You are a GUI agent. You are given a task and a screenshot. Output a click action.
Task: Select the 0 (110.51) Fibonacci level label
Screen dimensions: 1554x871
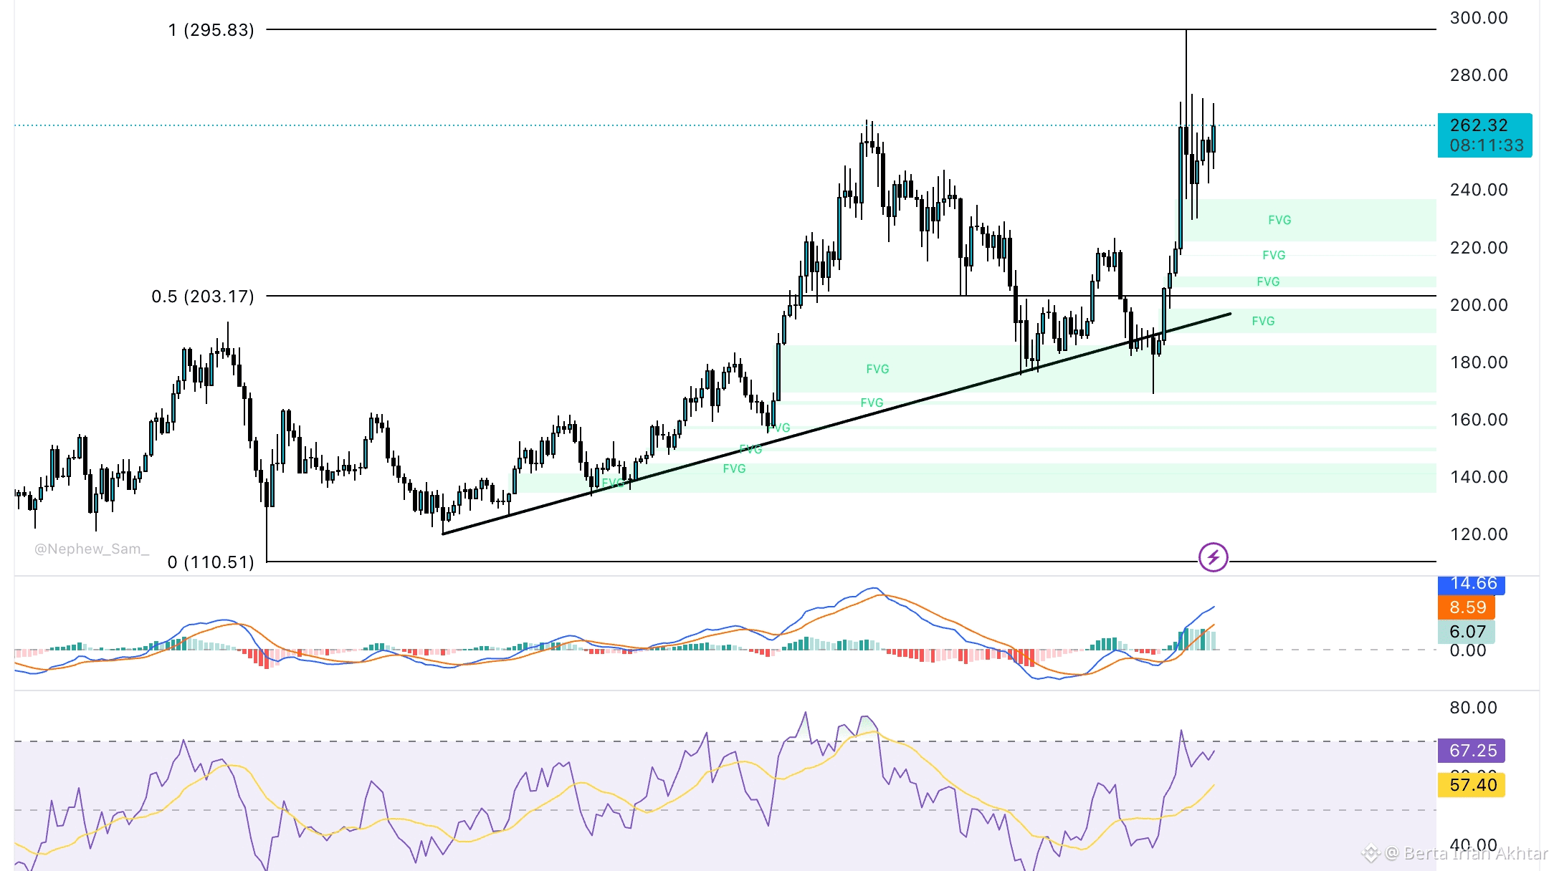click(x=211, y=562)
